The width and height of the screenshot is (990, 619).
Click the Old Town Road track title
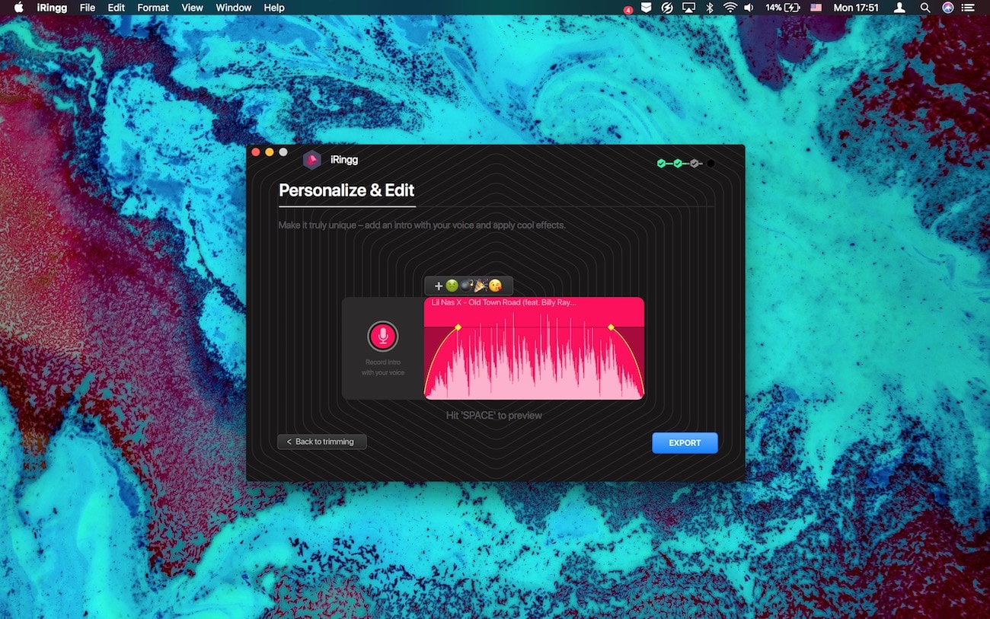[x=503, y=302]
